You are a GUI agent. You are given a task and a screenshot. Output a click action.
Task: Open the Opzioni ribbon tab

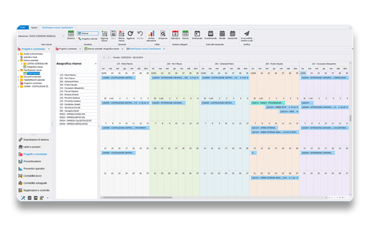(34, 28)
